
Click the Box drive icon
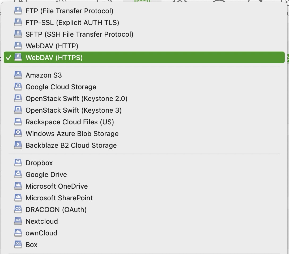(18, 245)
